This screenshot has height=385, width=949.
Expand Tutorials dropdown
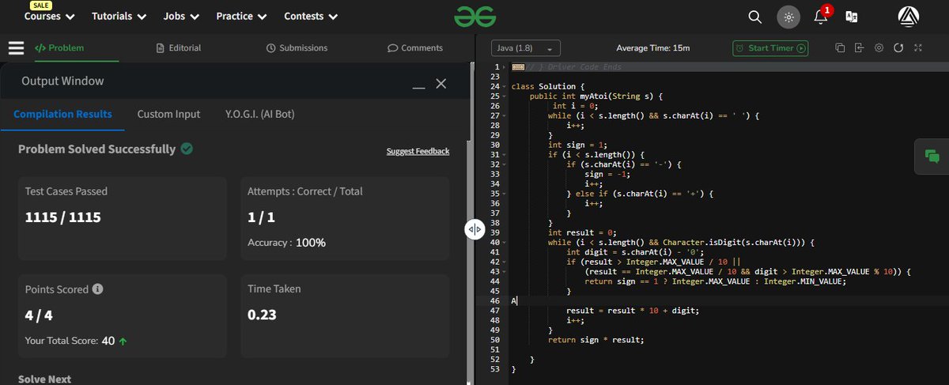(x=119, y=16)
